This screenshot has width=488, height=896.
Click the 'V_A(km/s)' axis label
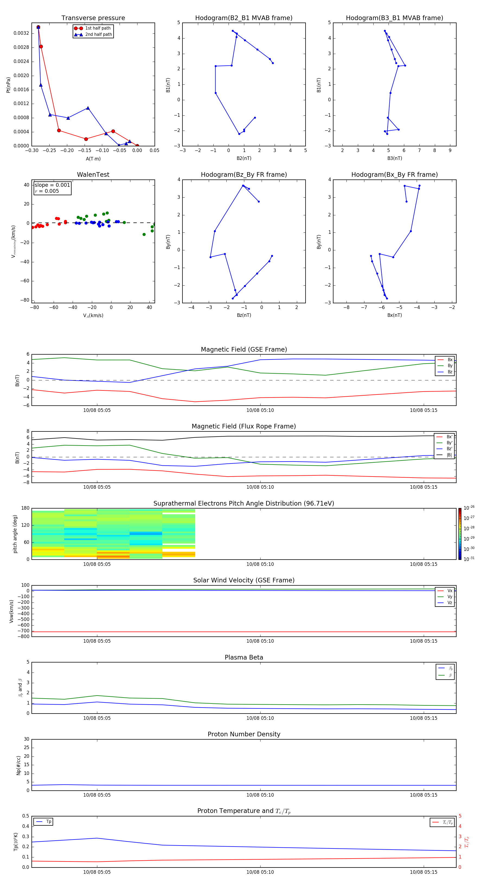tap(93, 316)
